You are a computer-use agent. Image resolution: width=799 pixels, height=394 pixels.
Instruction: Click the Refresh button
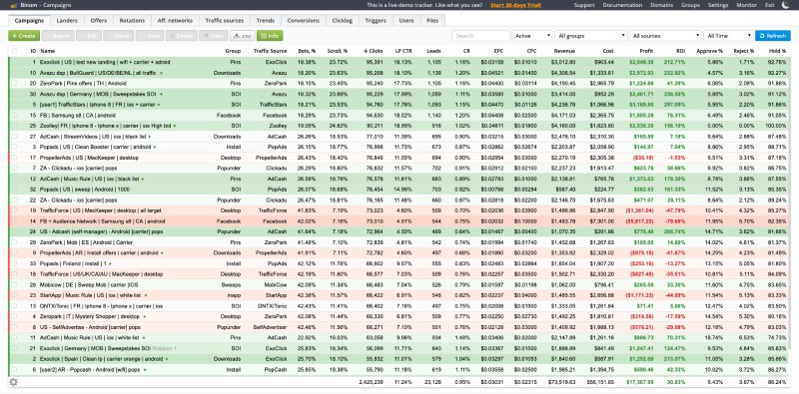pyautogui.click(x=772, y=36)
